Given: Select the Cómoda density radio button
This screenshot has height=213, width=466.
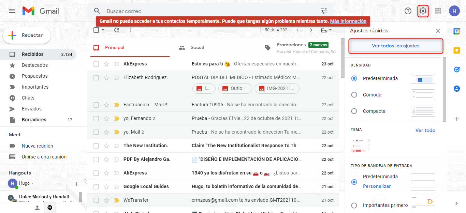Looking at the screenshot, I should coord(354,95).
